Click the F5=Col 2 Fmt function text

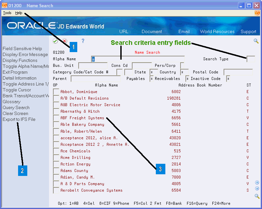(147, 203)
